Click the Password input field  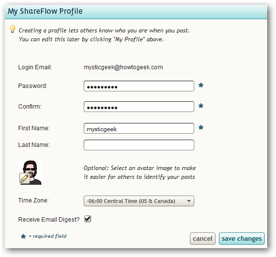(x=139, y=86)
